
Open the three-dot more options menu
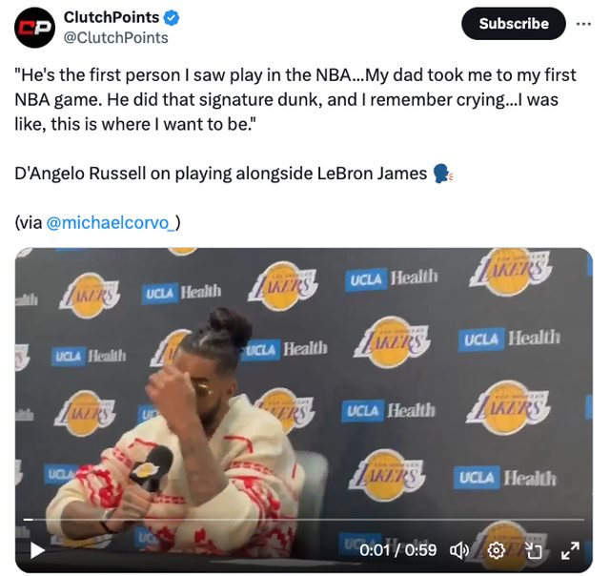point(583,24)
